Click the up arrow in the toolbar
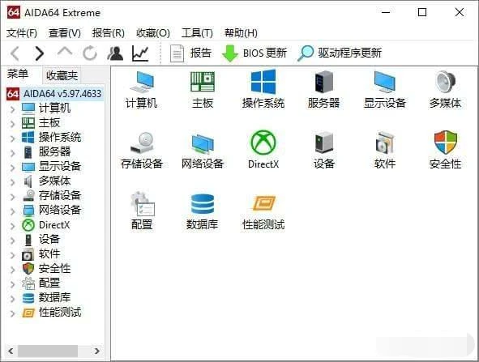The image size is (479, 362). pyautogui.click(x=65, y=52)
